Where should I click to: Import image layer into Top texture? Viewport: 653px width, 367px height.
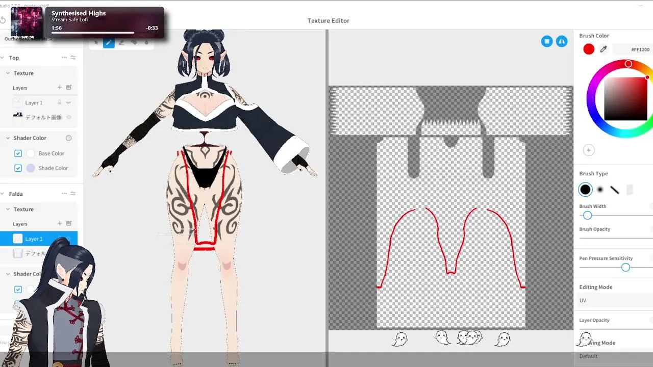click(x=69, y=88)
